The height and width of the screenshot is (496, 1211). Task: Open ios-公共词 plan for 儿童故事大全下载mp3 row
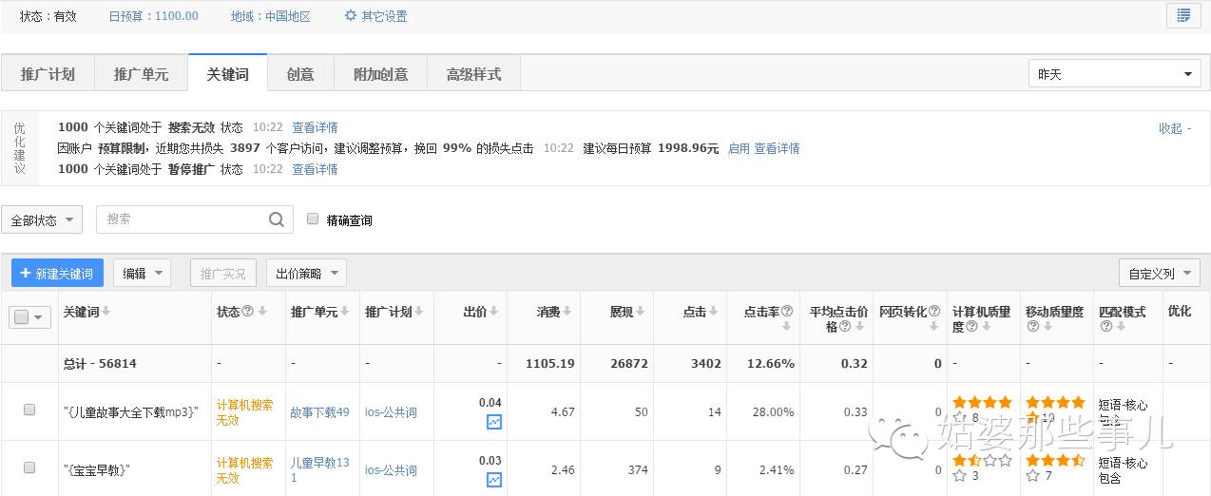[391, 412]
